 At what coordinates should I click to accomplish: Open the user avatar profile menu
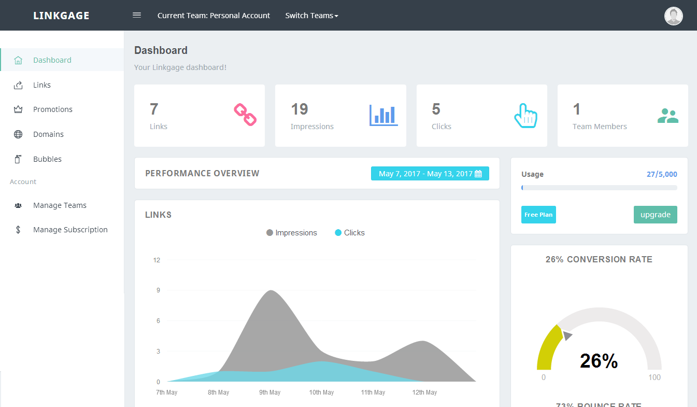click(673, 16)
